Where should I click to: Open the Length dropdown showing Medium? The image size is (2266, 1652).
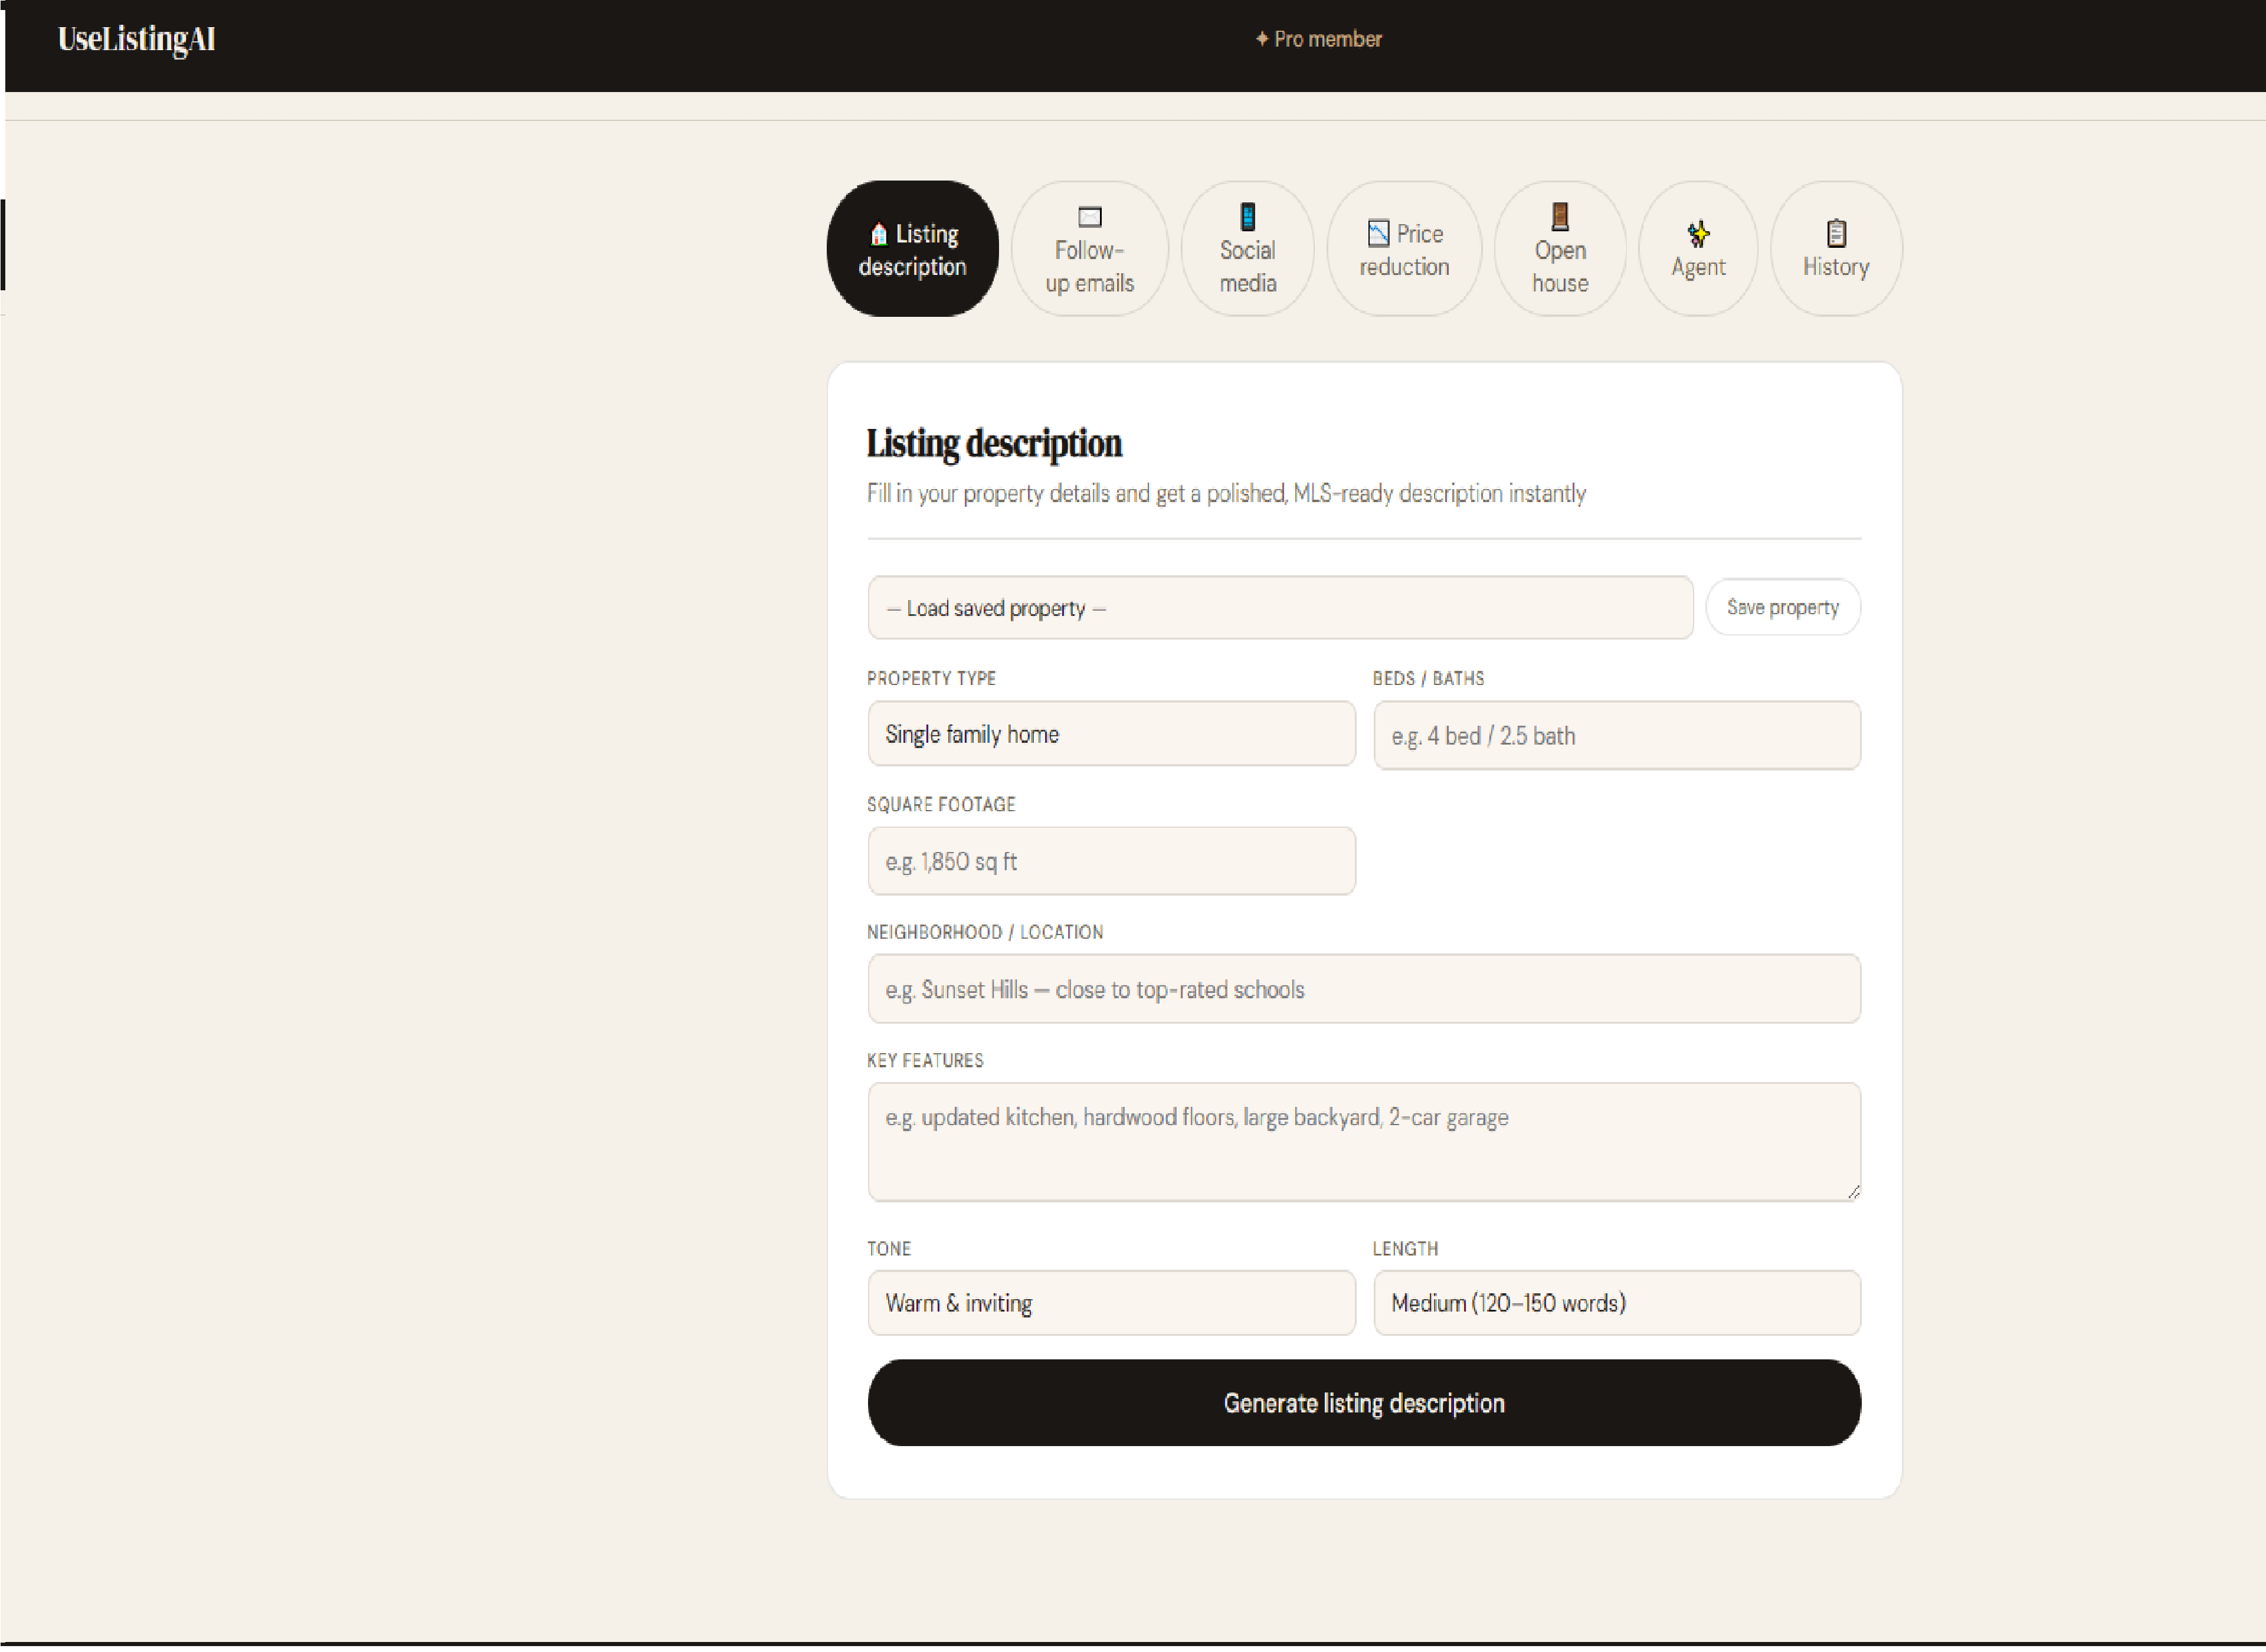[x=1616, y=1302]
